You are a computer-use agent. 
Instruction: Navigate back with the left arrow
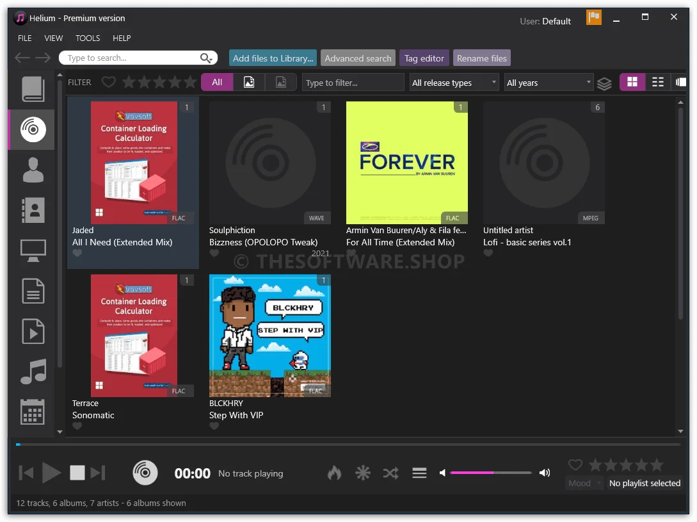(22, 58)
